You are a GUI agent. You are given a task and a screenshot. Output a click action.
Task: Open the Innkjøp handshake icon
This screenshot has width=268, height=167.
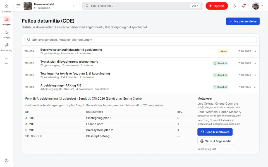tap(6, 32)
